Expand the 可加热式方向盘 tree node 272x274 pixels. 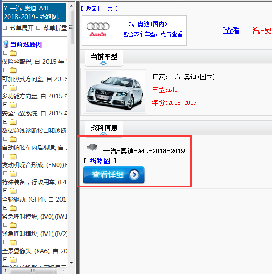(5, 70)
